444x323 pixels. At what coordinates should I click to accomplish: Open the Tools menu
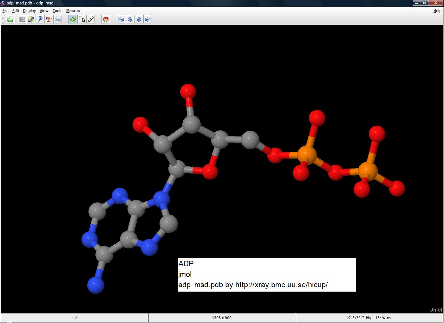[57, 11]
